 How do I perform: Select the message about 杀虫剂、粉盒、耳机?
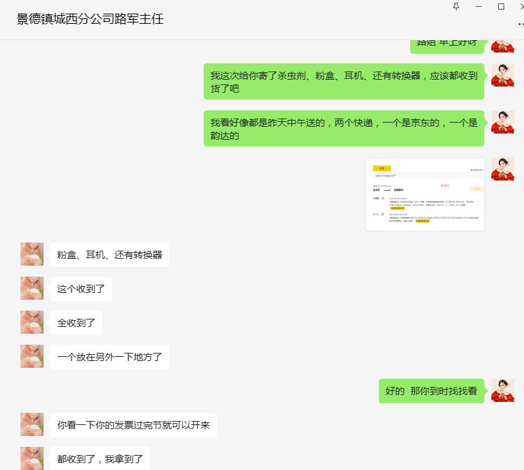(x=344, y=82)
